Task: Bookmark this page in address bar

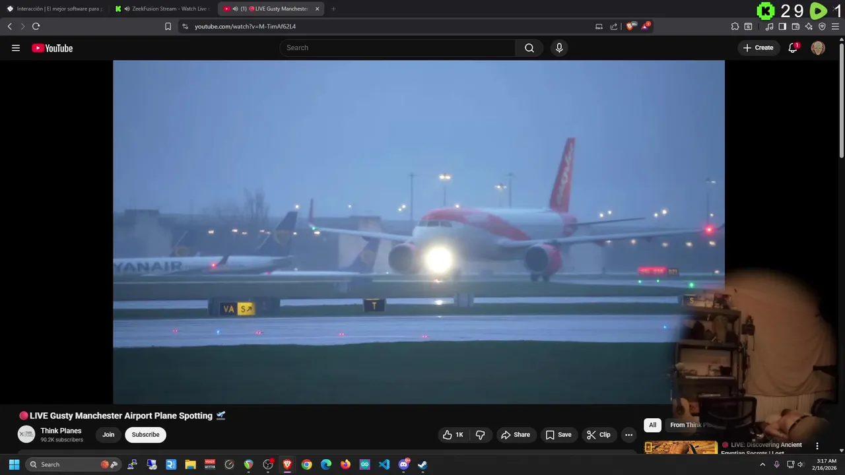Action: [x=168, y=26]
